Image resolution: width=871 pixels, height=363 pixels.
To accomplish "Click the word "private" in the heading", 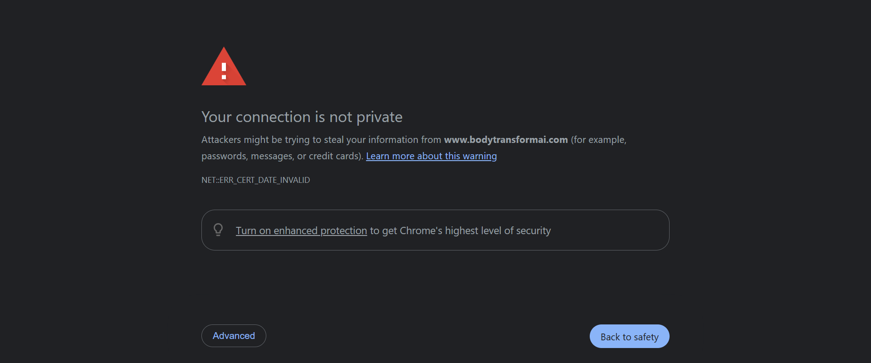I will click(379, 117).
